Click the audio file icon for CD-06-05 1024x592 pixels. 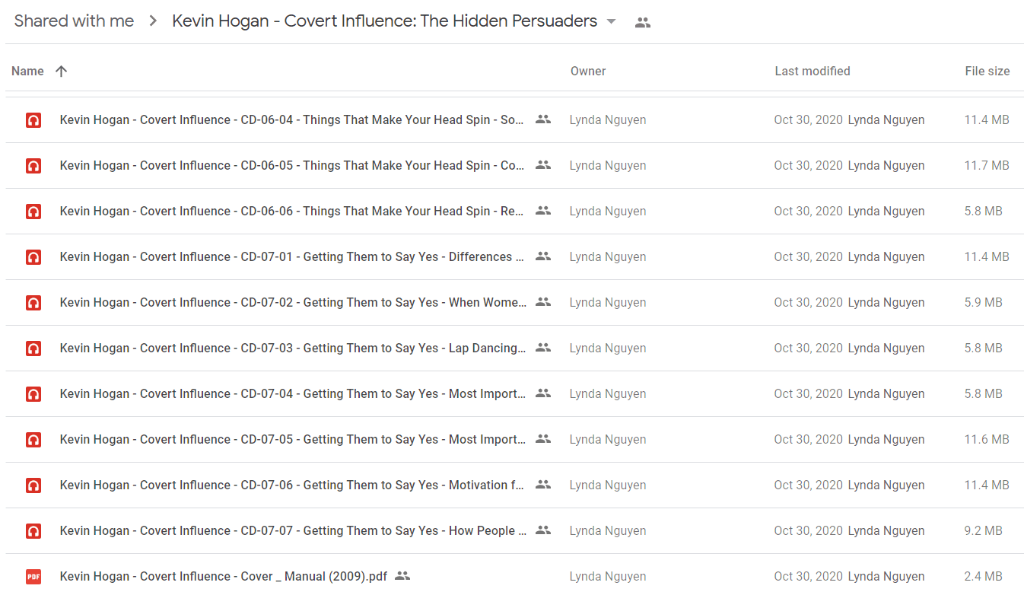[33, 165]
